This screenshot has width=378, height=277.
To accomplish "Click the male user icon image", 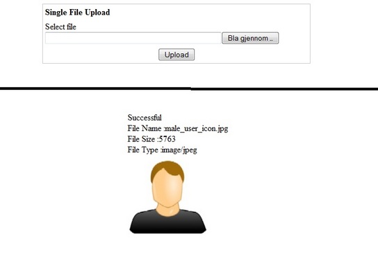I will click(x=167, y=197).
